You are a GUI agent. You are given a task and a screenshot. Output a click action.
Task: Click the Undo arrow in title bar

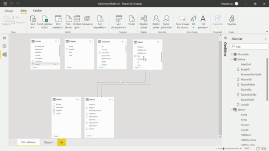click(12, 4)
